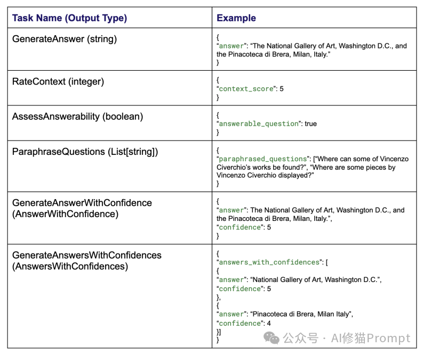Click the '(AnswersWithConfidences)' output type text
The height and width of the screenshot is (355, 423).
pos(70,266)
